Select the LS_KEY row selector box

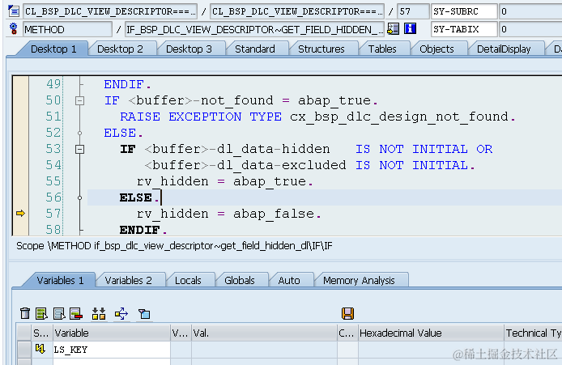click(24, 350)
